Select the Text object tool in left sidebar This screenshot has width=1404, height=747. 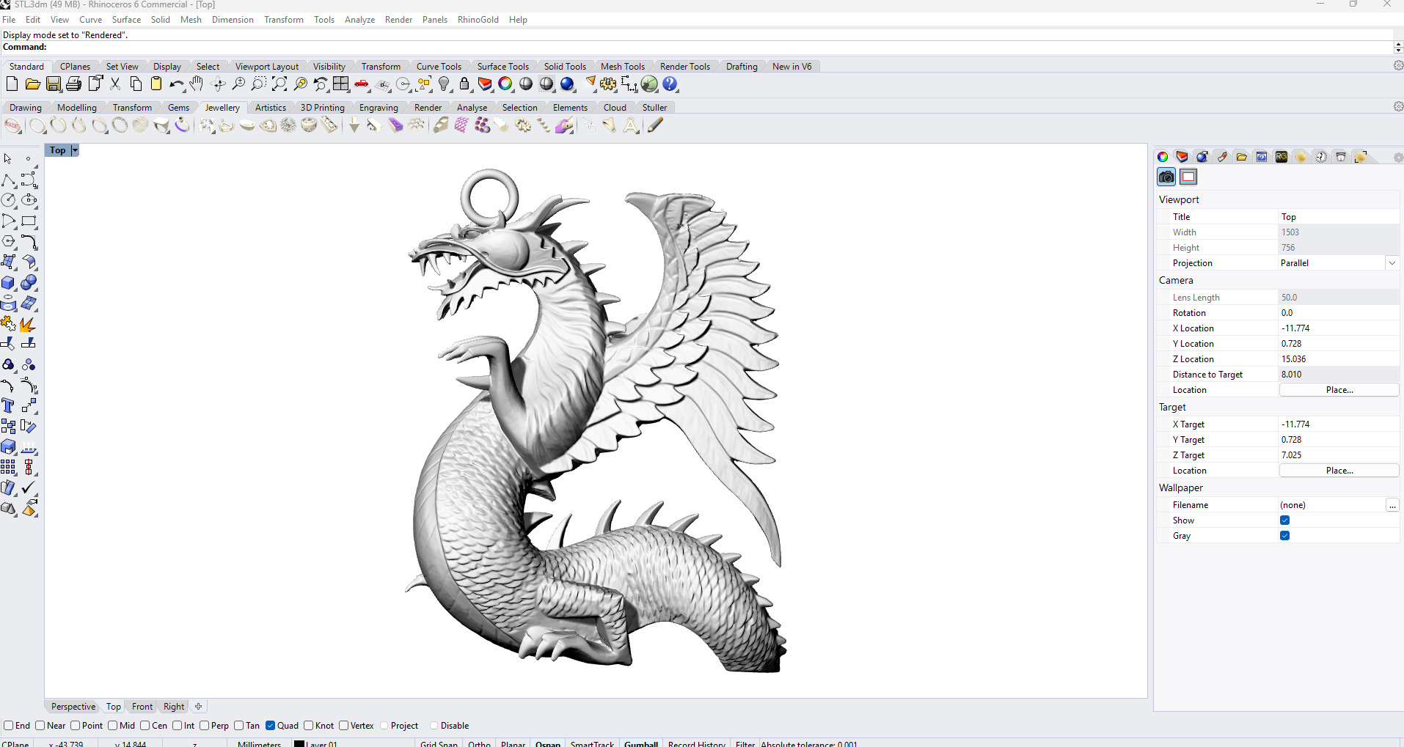coord(8,405)
